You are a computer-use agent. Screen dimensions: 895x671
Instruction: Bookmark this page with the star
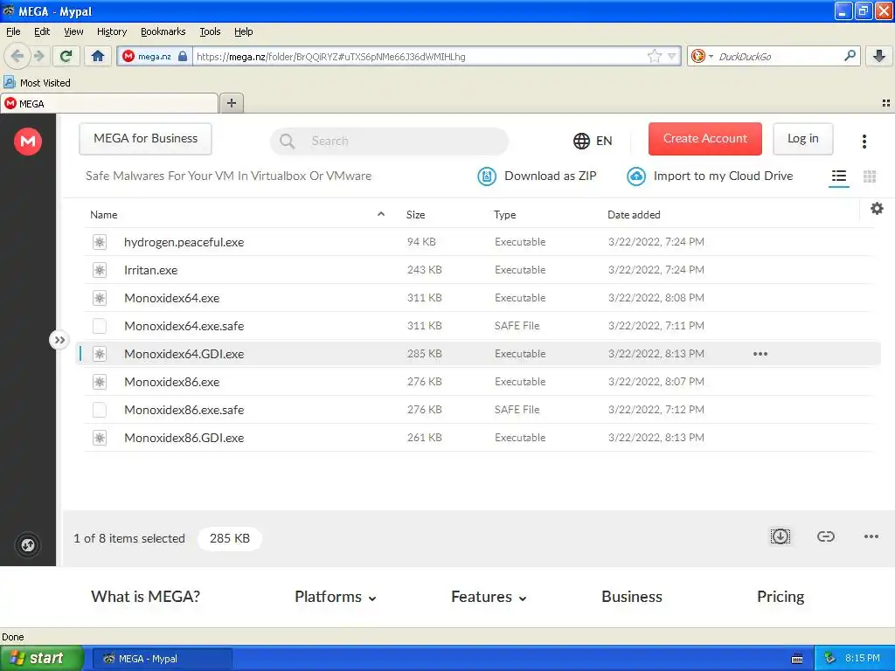coord(654,56)
